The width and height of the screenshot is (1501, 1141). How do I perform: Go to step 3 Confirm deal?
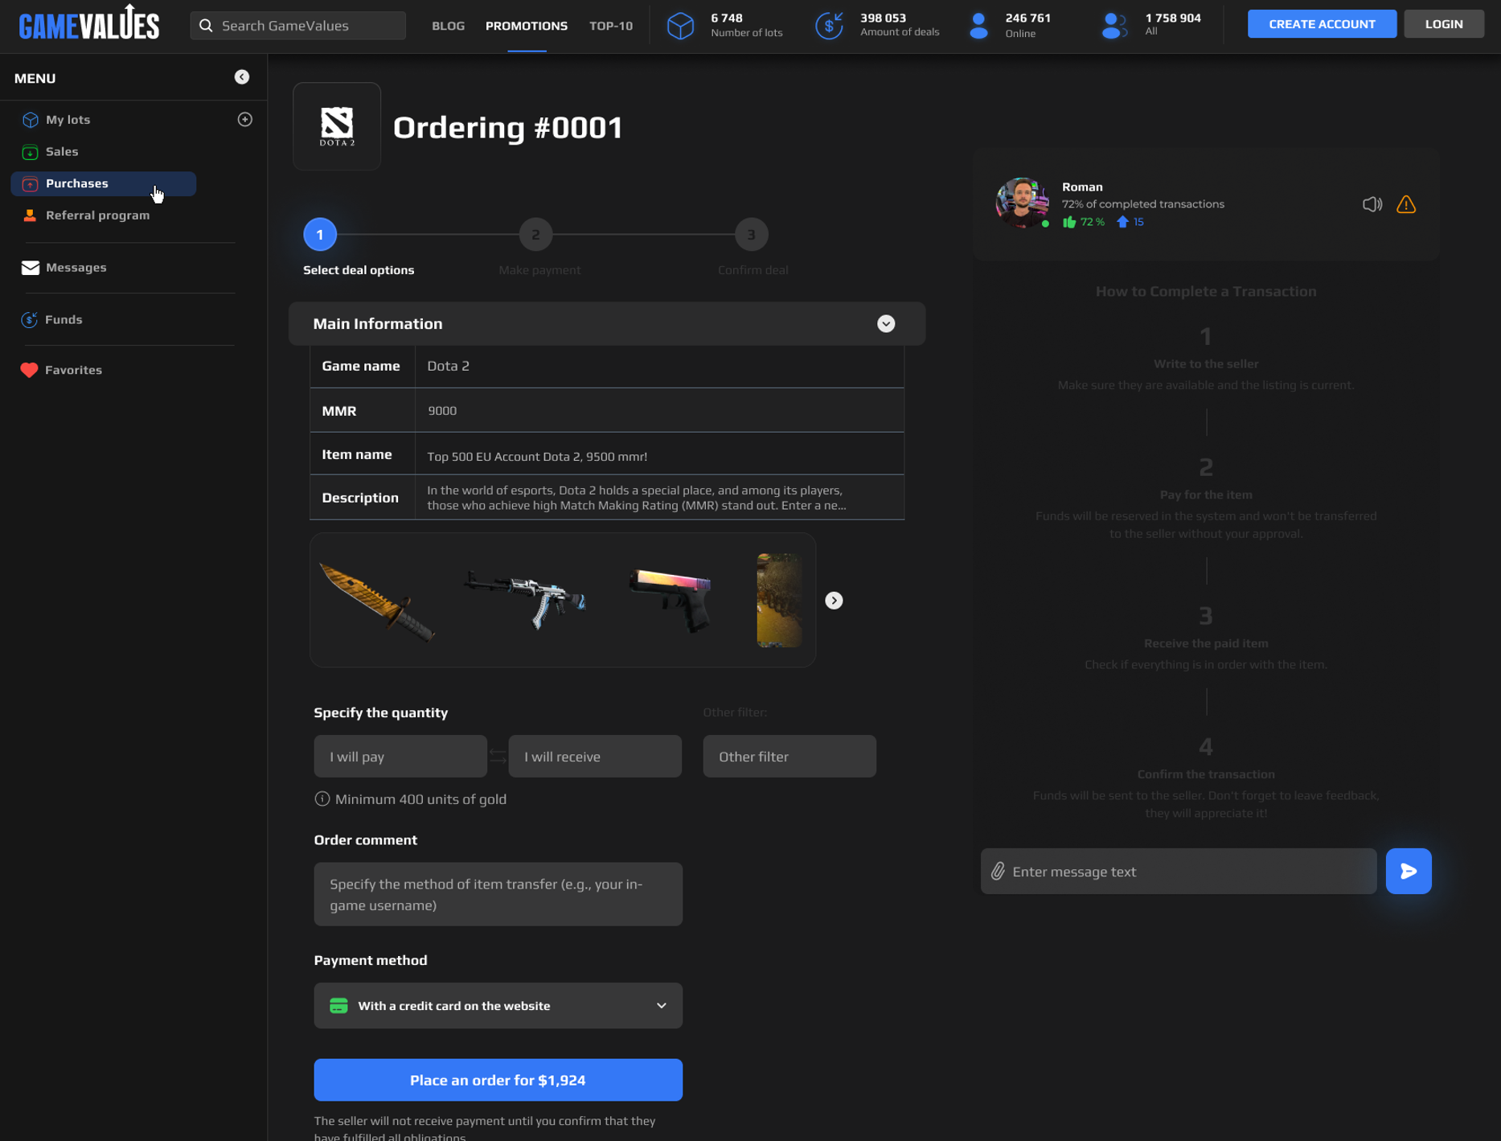click(751, 235)
